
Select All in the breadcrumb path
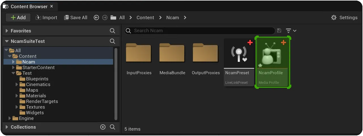(122, 17)
